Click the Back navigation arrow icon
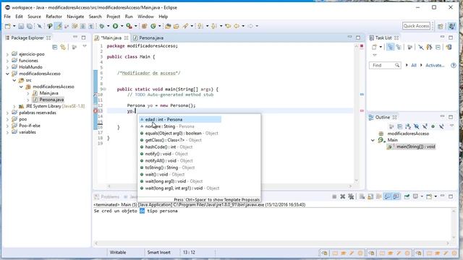463x260 pixels. click(x=237, y=26)
